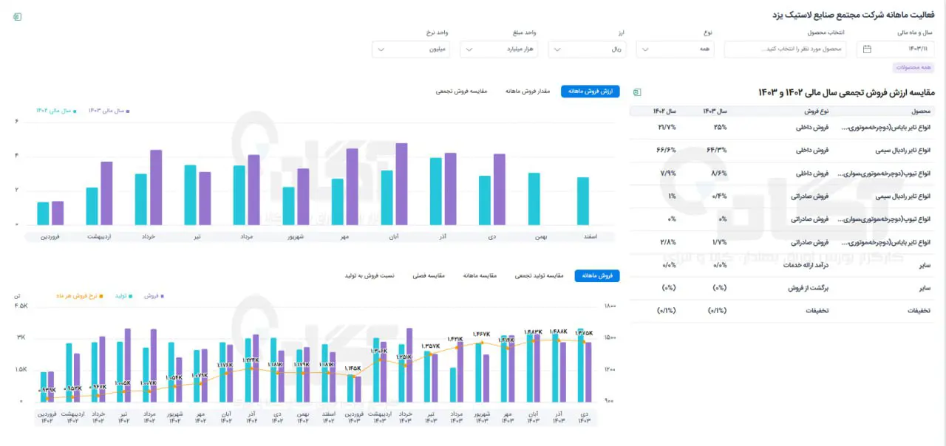Screen dimensions: 946x446
Task: Select the انواع تایر رادیال سیمی فروش داخلی row
Action: tap(783, 151)
